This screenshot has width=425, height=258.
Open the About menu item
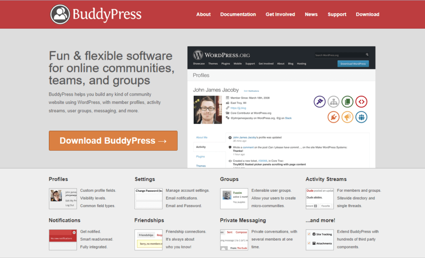(x=203, y=14)
